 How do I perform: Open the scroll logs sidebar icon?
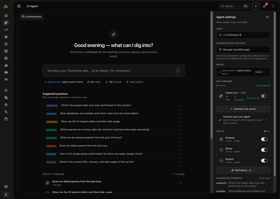pyautogui.click(x=6, y=98)
